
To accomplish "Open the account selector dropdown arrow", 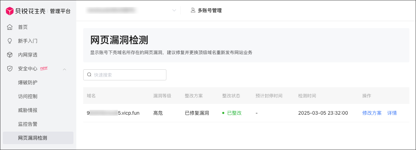I will (174, 11).
